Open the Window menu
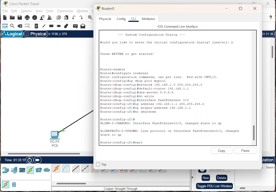Image resolution: width=276 pixels, height=192 pixels. coord(82,11)
